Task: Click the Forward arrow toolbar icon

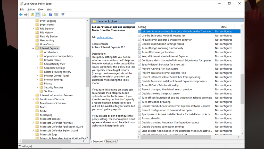Action: tap(26, 15)
